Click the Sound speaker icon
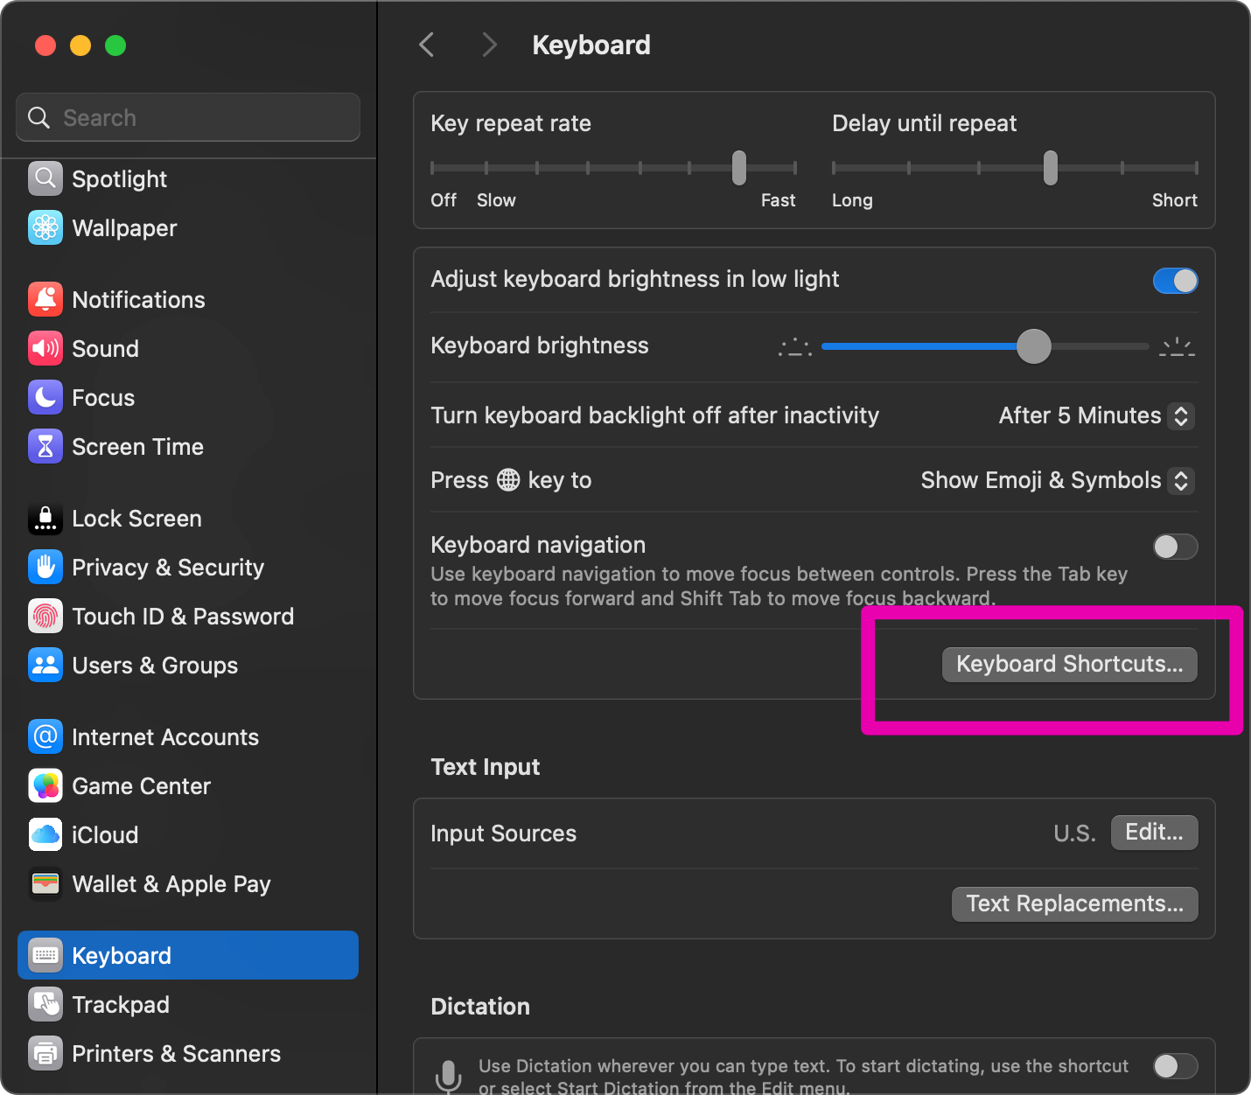 [x=45, y=348]
